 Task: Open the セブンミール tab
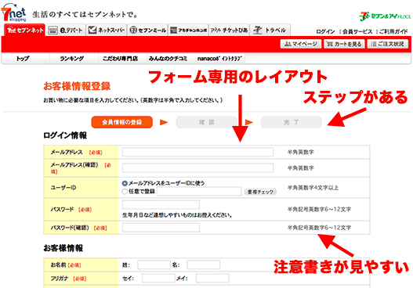[148, 31]
